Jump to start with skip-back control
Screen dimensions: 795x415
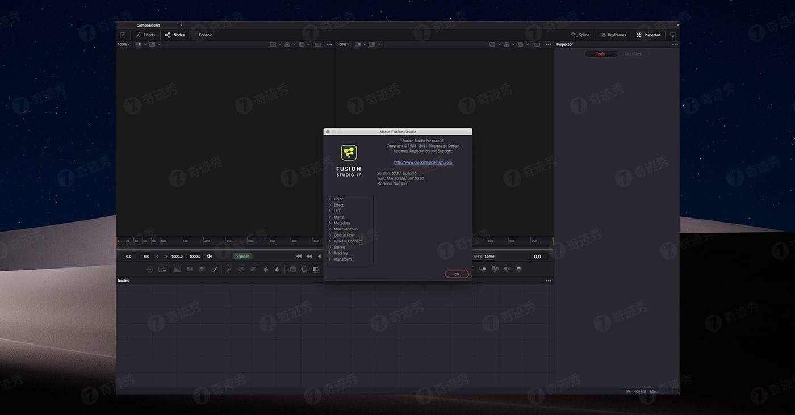[x=299, y=257]
